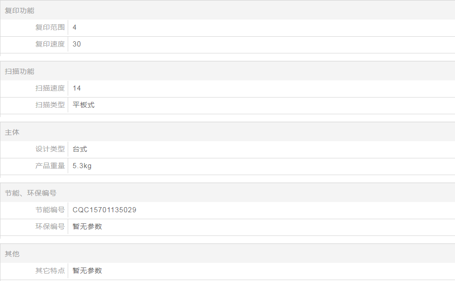The width and height of the screenshot is (455, 281).
Task: Click the 平板式 scan type value
Action: 83,105
